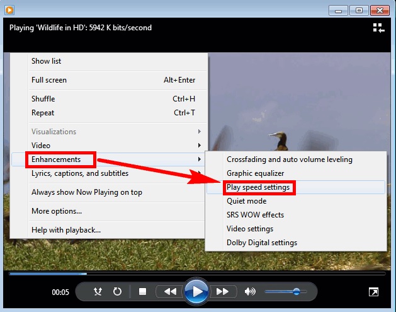The height and width of the screenshot is (312, 396).
Task: Toggle Always show Now Playing on top
Action: tap(87, 192)
